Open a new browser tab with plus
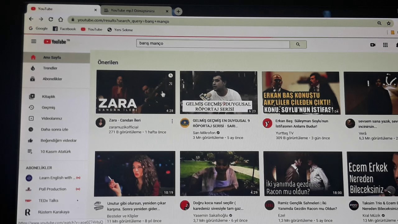 178,12
